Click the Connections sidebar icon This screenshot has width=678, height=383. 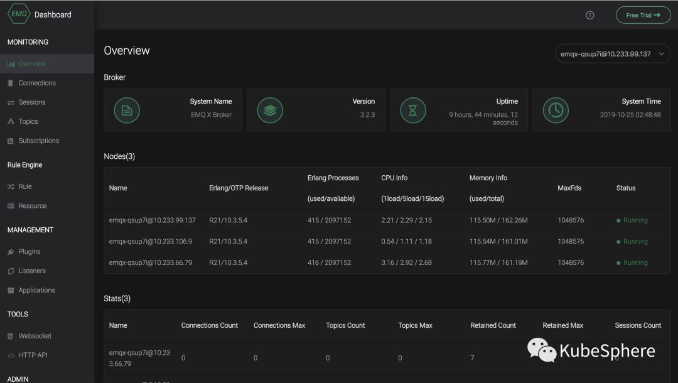pyautogui.click(x=11, y=83)
